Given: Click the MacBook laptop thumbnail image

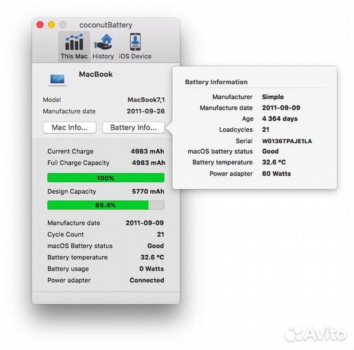Looking at the screenshot, I should [58, 80].
